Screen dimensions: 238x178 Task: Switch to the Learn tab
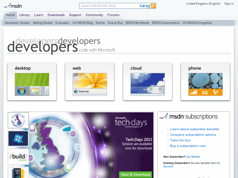(x=39, y=15)
